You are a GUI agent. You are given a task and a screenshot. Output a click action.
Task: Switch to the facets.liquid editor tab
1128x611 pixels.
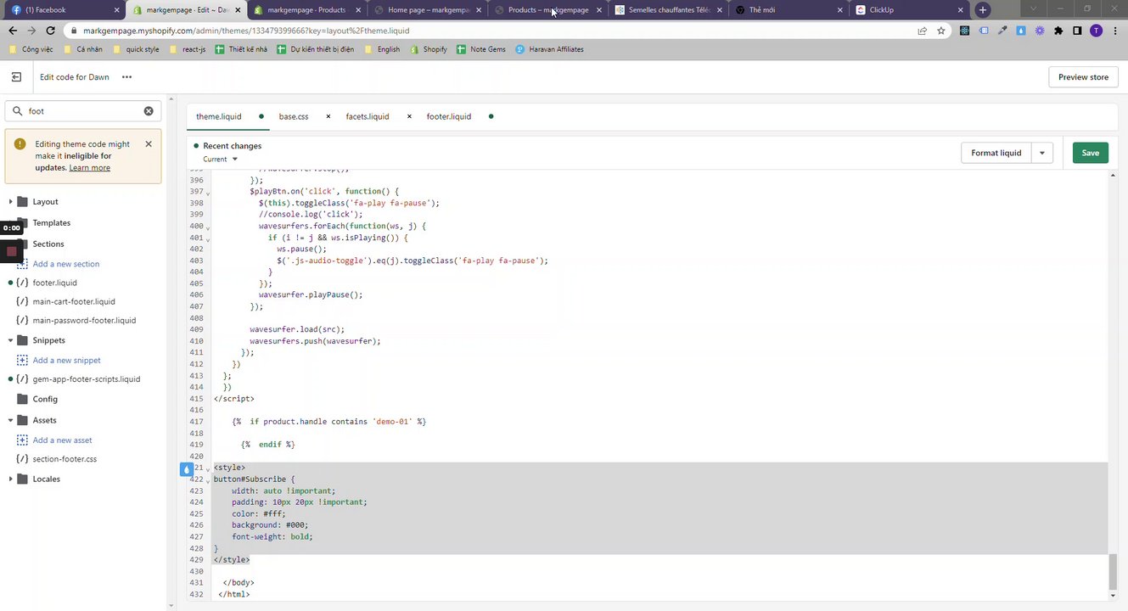[x=368, y=116]
